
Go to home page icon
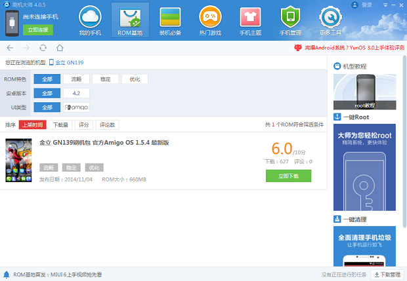pyautogui.click(x=60, y=48)
